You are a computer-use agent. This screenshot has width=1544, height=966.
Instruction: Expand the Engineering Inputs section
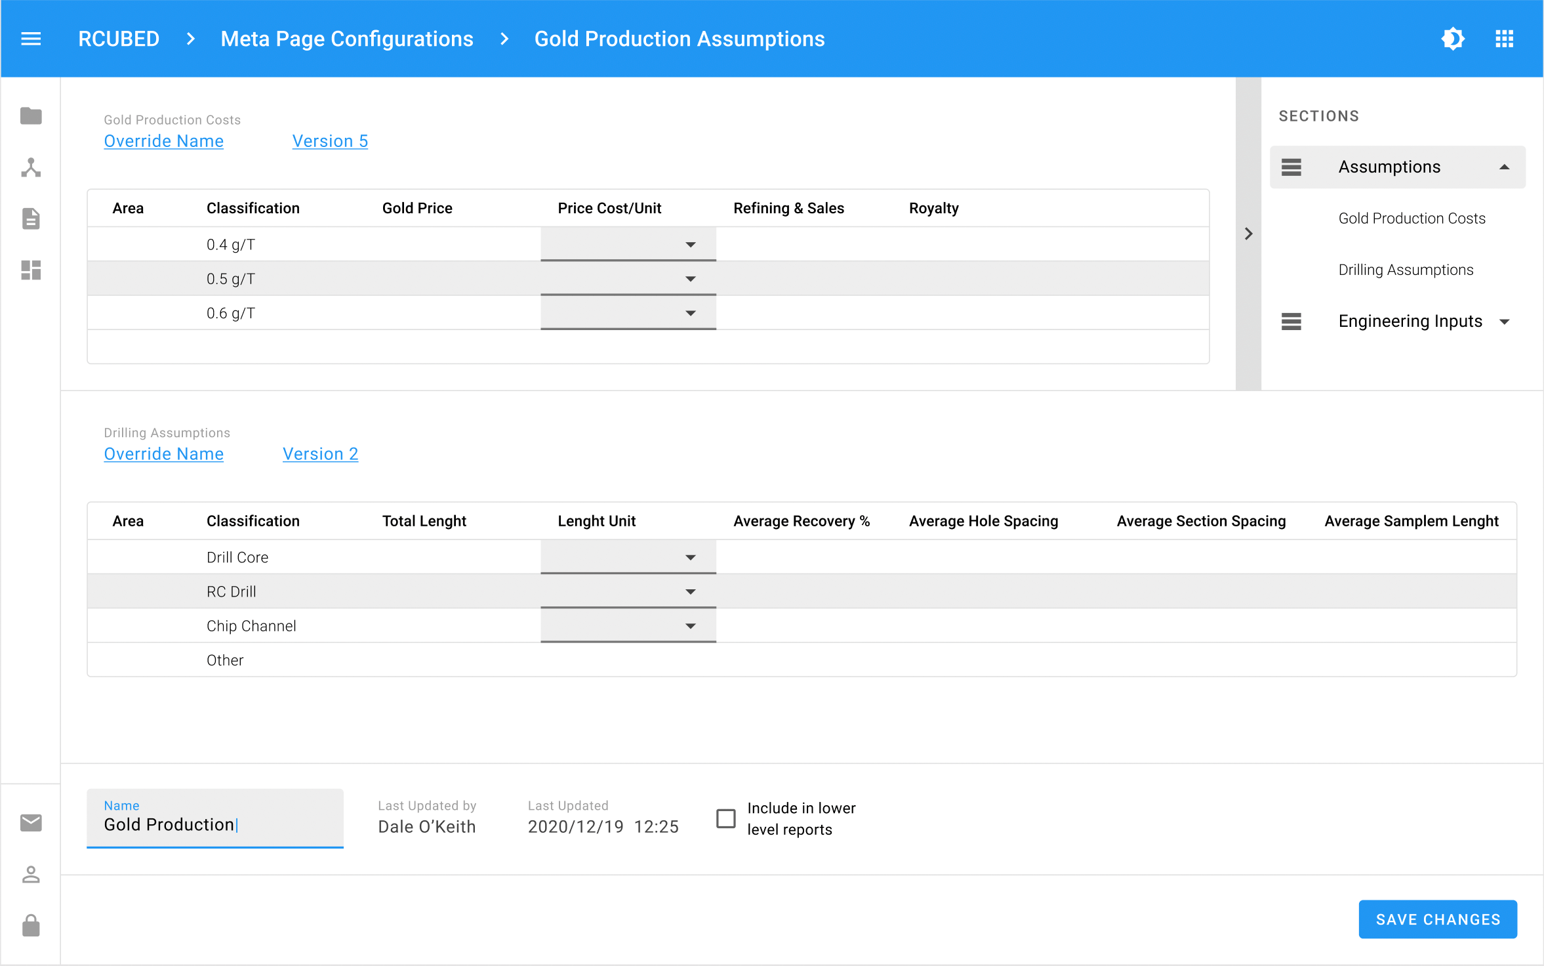(1504, 322)
